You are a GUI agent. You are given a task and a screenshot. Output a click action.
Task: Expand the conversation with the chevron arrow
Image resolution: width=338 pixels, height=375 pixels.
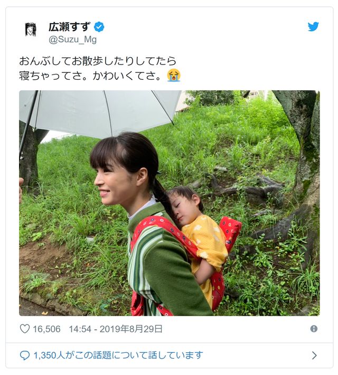tap(314, 355)
